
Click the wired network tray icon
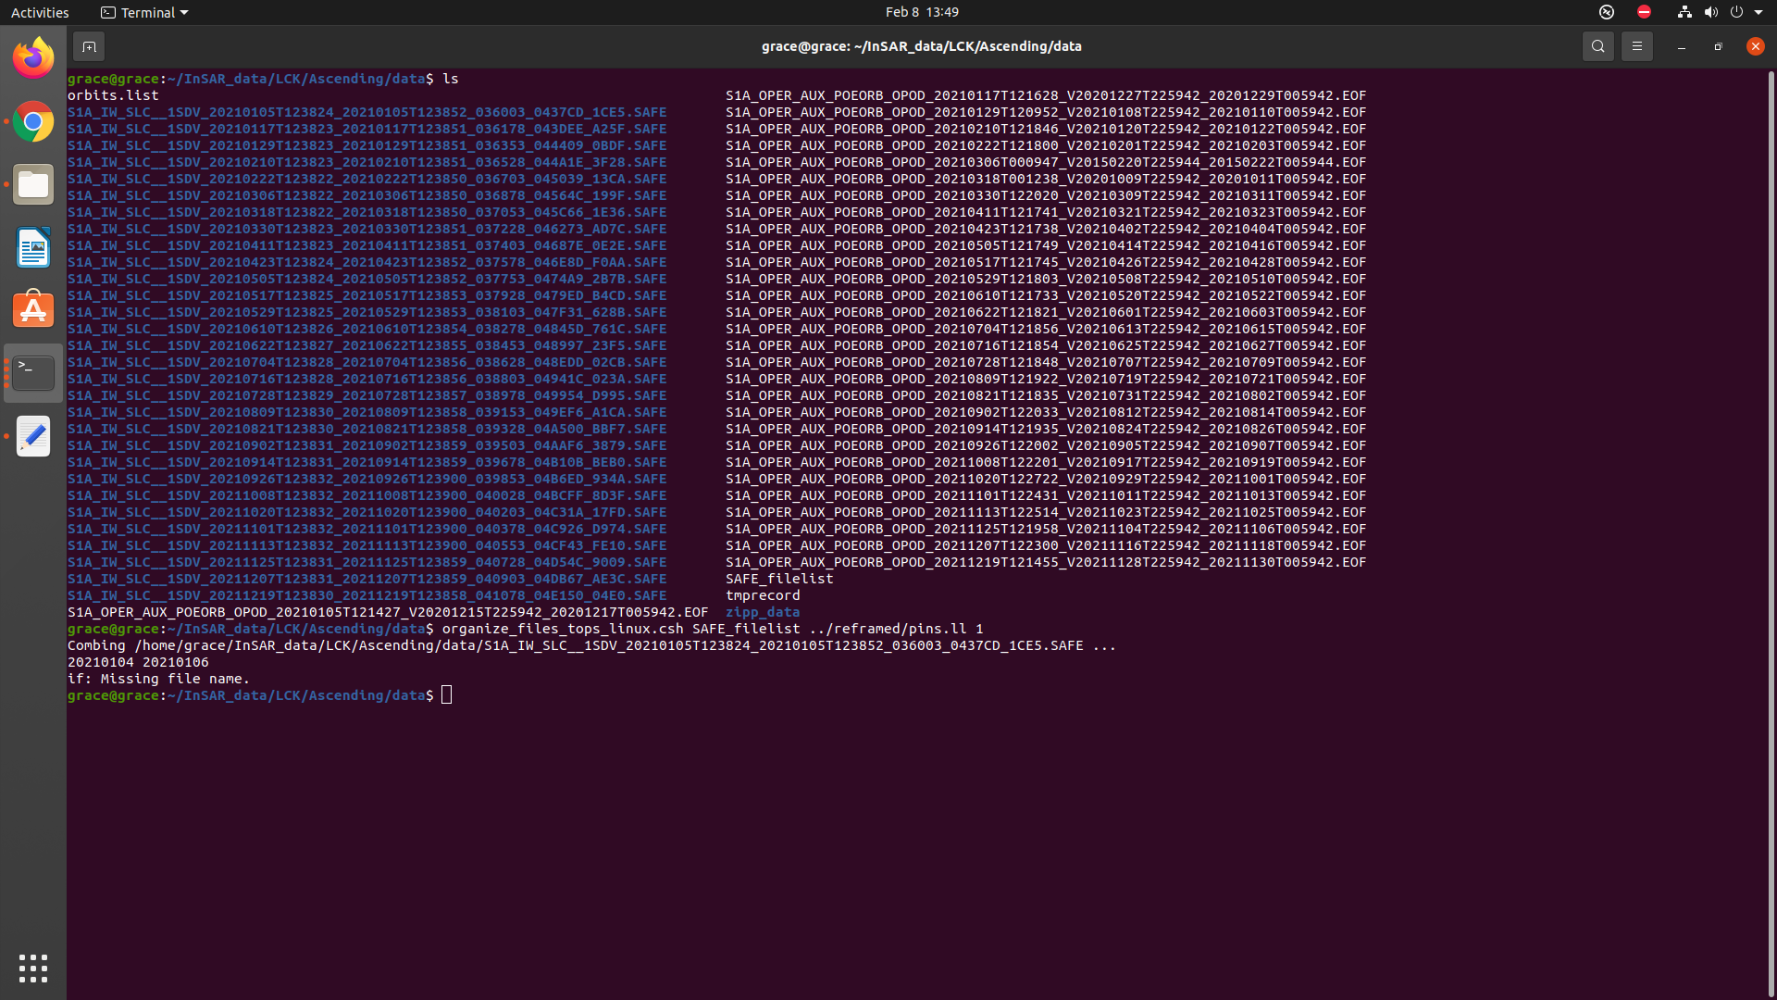point(1683,12)
